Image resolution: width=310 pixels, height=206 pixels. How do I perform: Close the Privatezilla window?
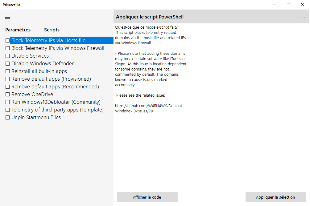point(303,5)
